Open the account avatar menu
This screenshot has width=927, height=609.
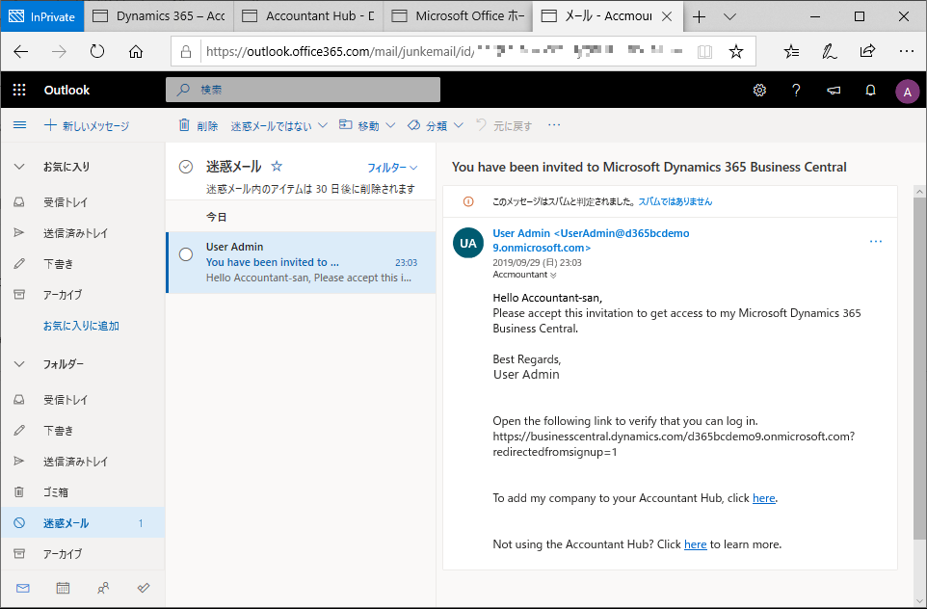click(x=907, y=92)
